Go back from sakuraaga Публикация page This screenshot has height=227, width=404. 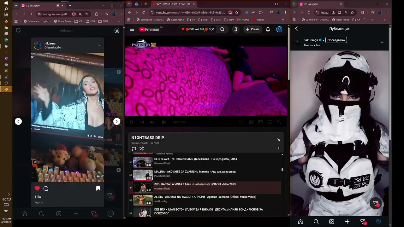pos(296,29)
